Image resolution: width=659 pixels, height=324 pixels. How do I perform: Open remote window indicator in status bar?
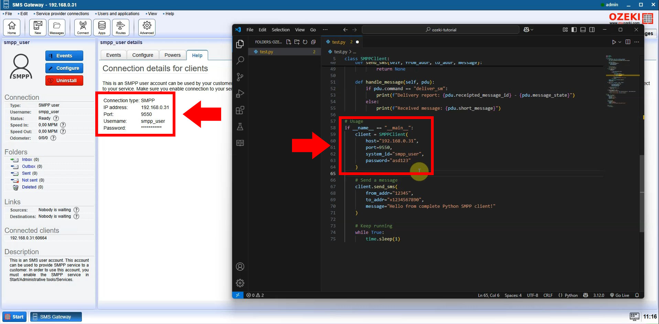tap(238, 295)
